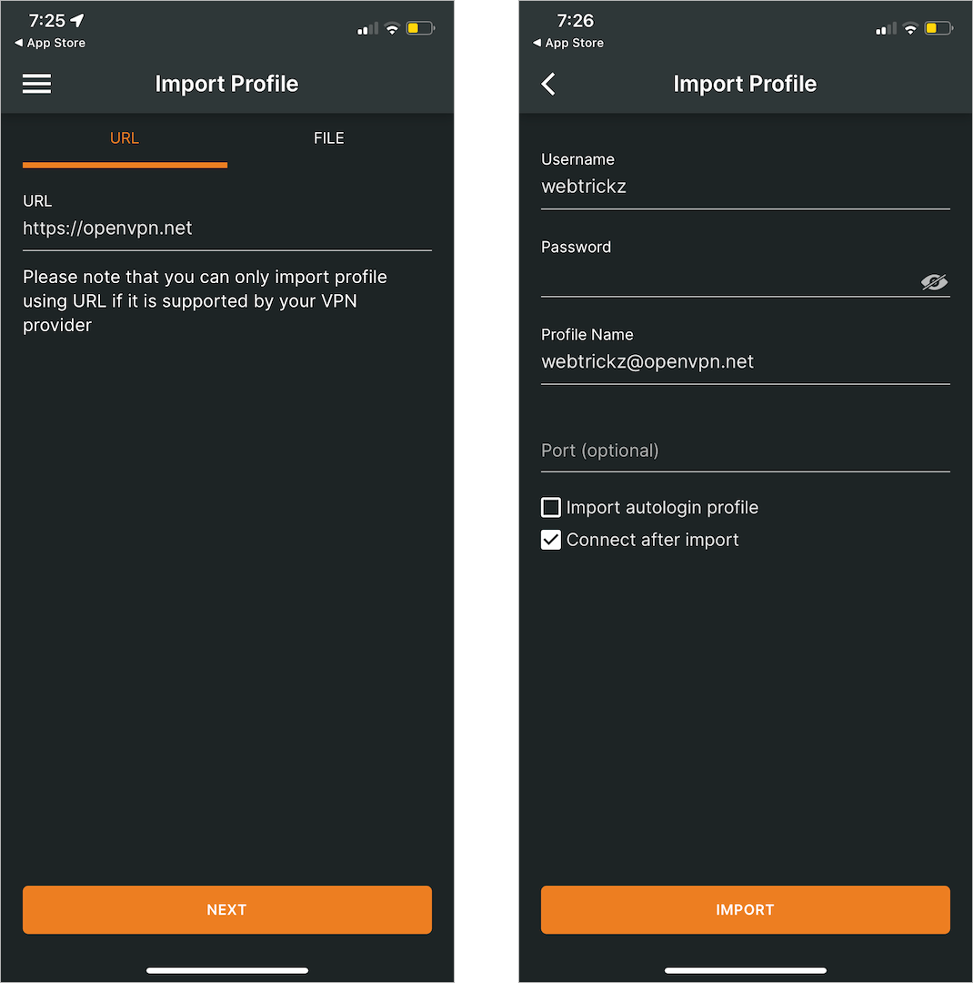Tap the back arrow icon
The image size is (973, 983).
coord(548,84)
